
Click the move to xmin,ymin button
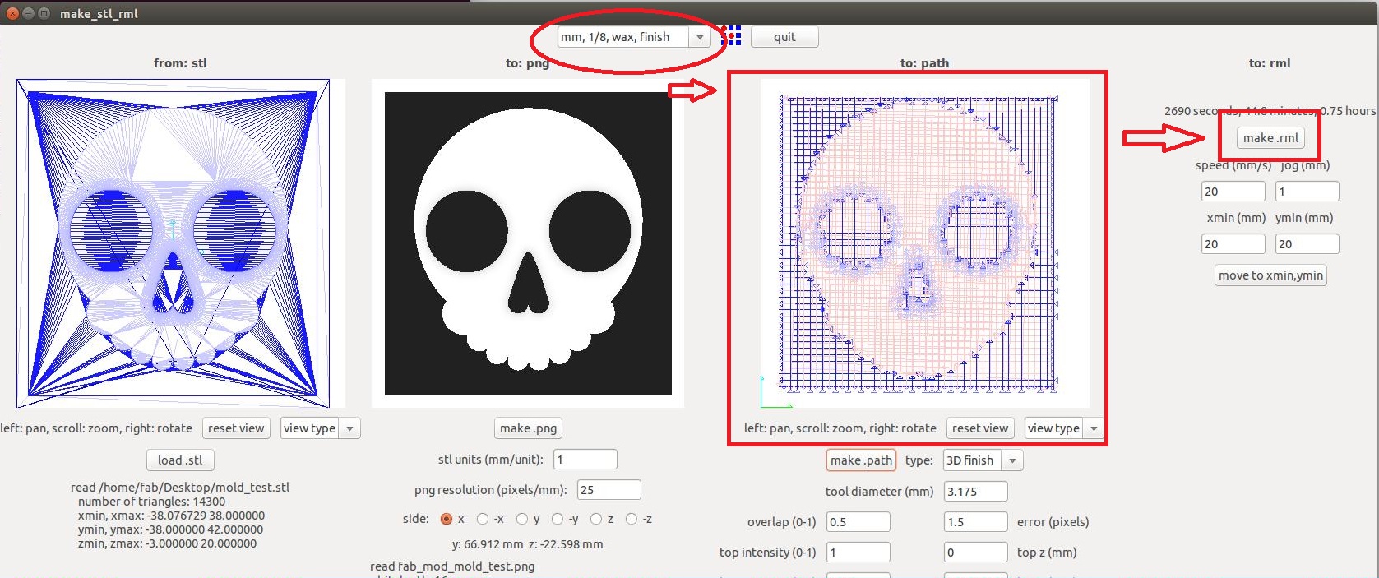click(1270, 275)
